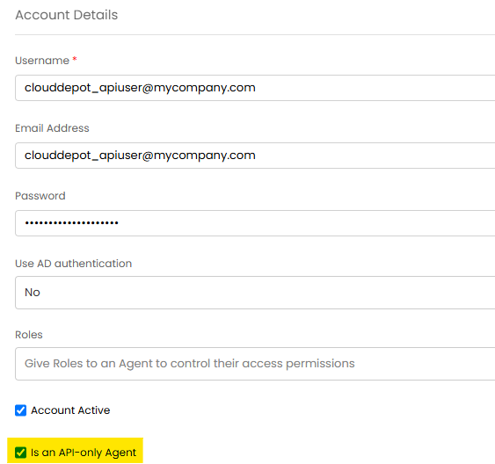Uncheck the Account Active checkbox

pyautogui.click(x=20, y=410)
